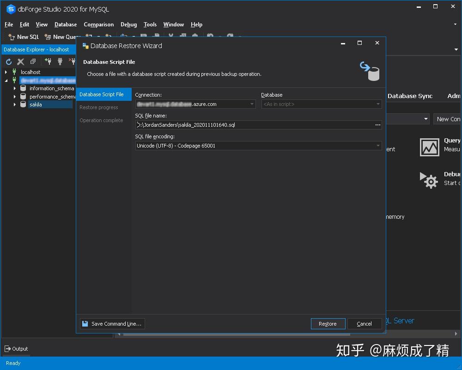Image resolution: width=462 pixels, height=370 pixels.
Task: Delete the selected connection
Action: point(20,61)
